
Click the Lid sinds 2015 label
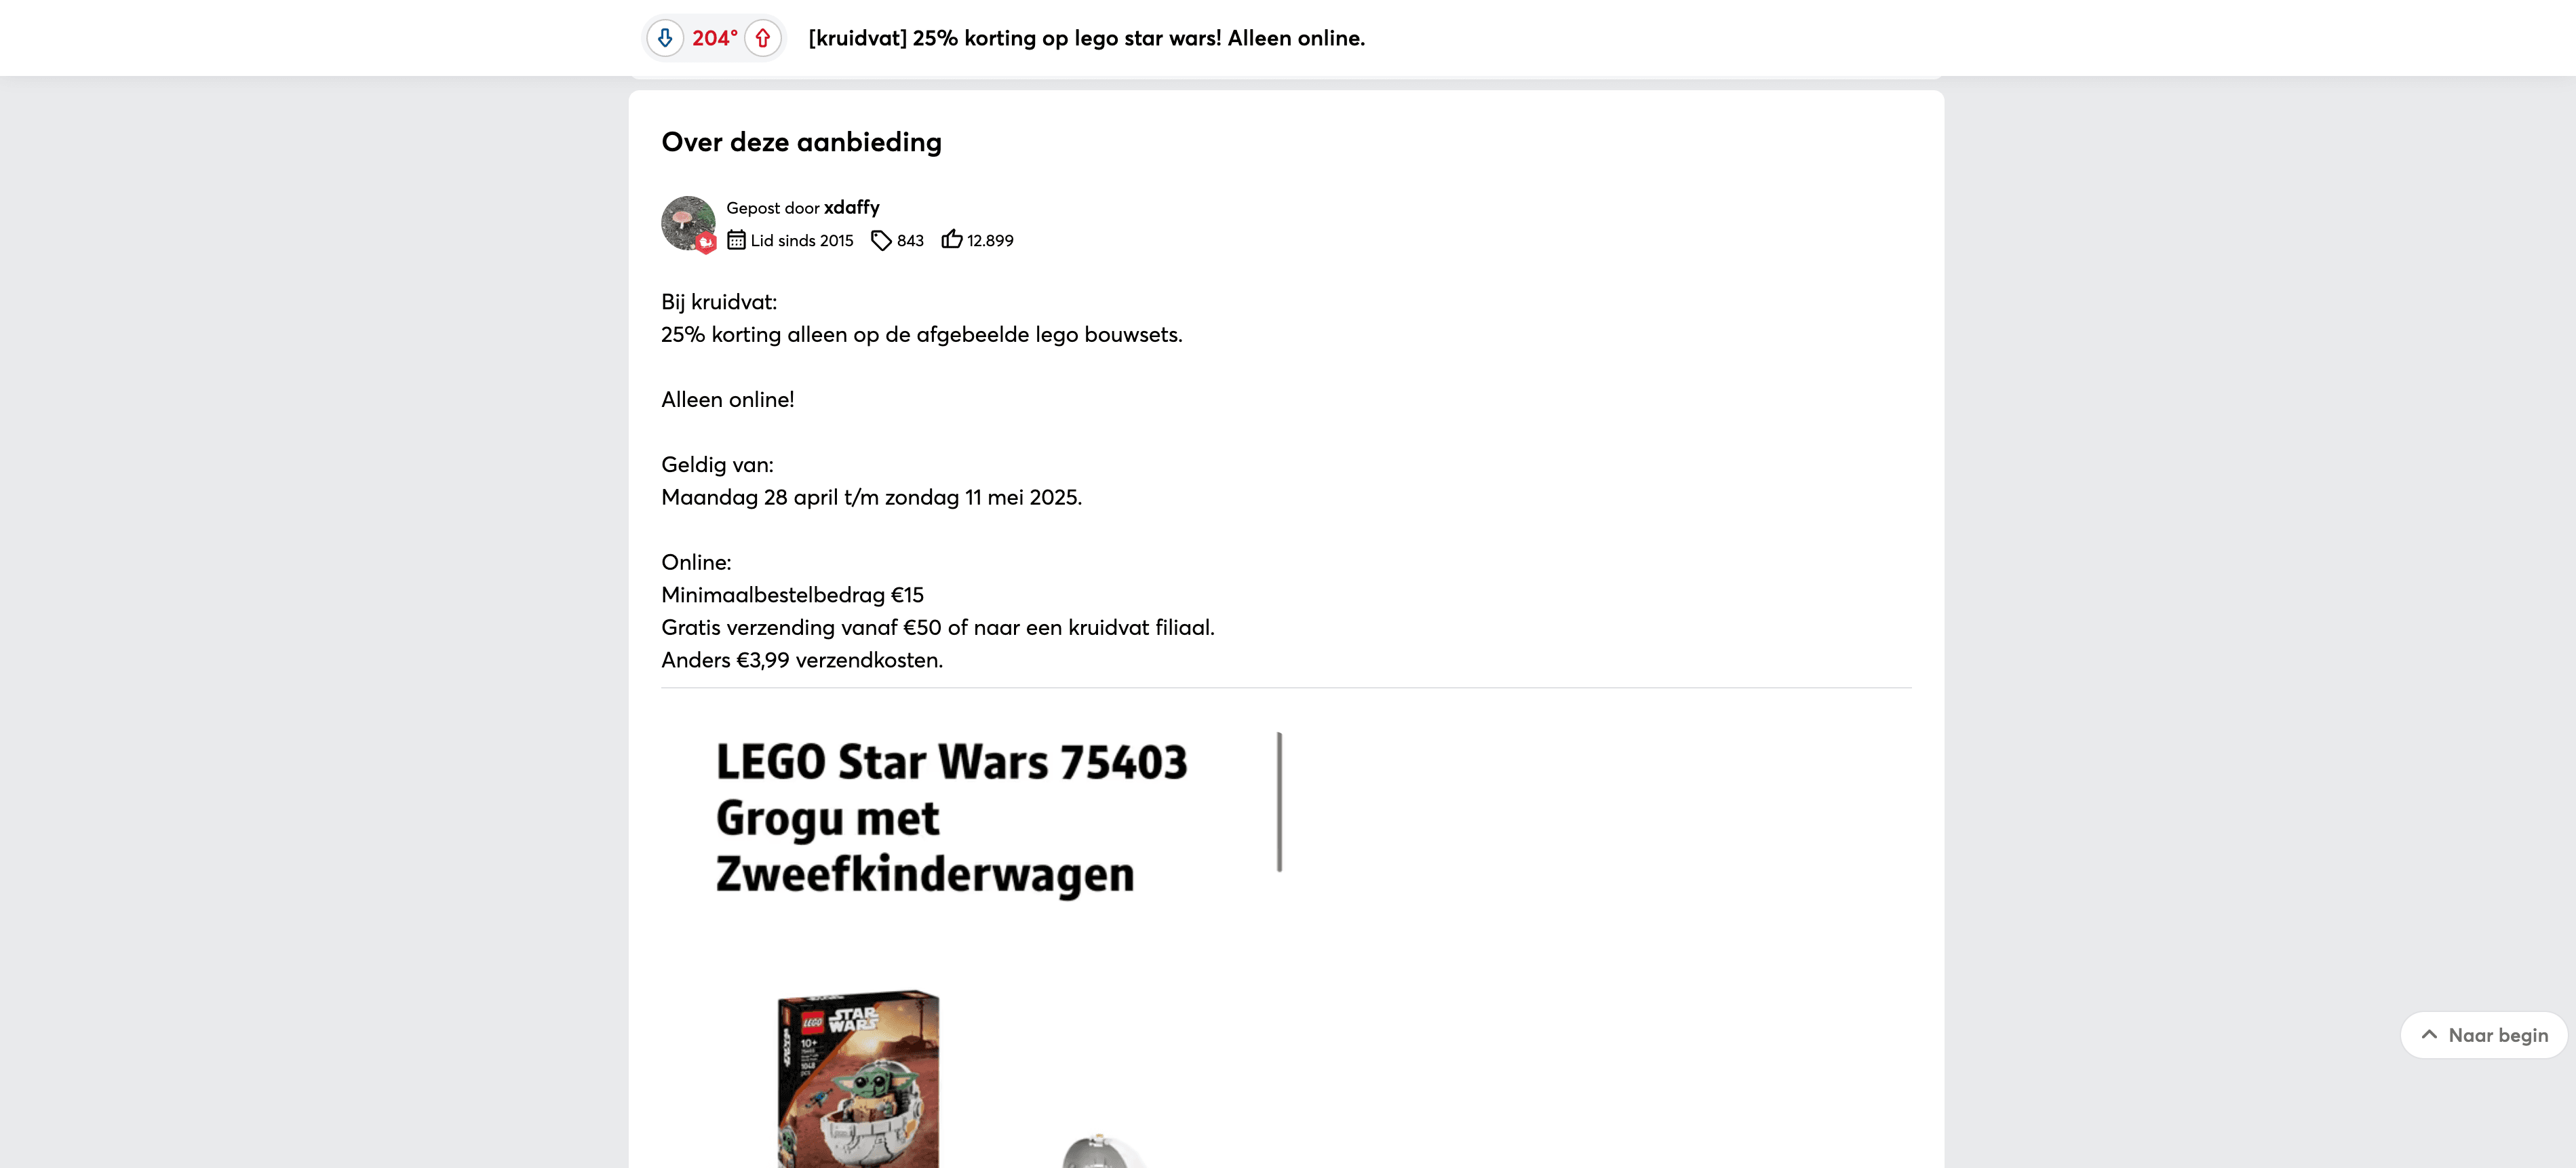[x=802, y=240]
